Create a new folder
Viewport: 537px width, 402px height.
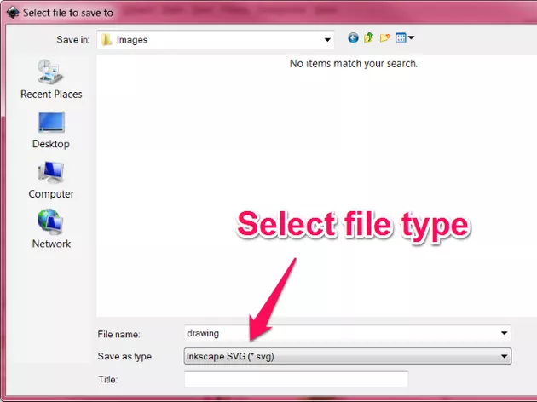[384, 38]
